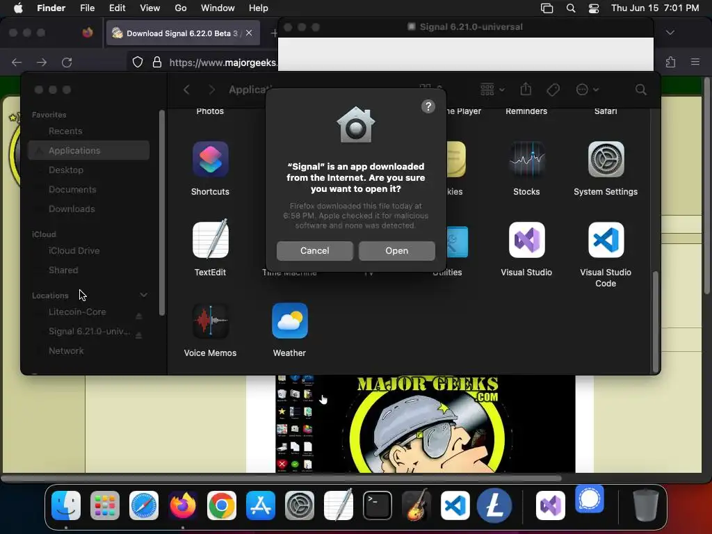
Task: Open the Go menu
Action: 181,8
